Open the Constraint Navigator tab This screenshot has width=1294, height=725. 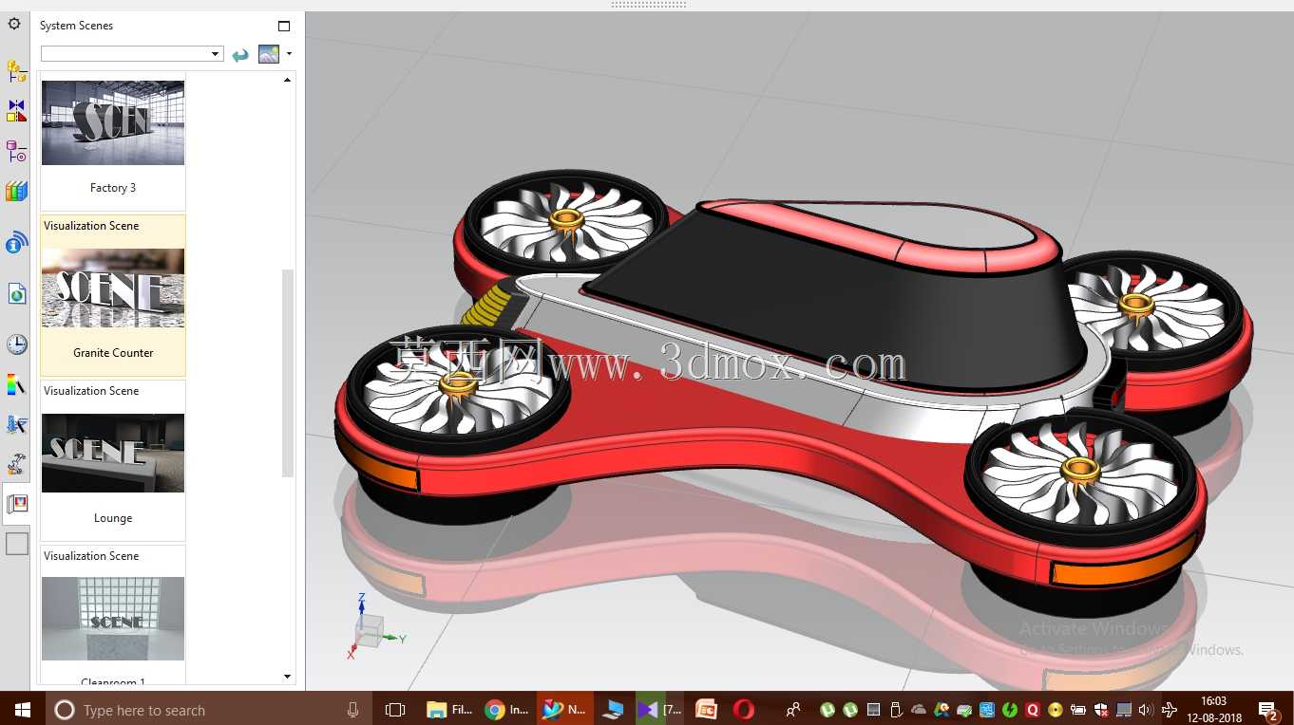pyautogui.click(x=16, y=111)
